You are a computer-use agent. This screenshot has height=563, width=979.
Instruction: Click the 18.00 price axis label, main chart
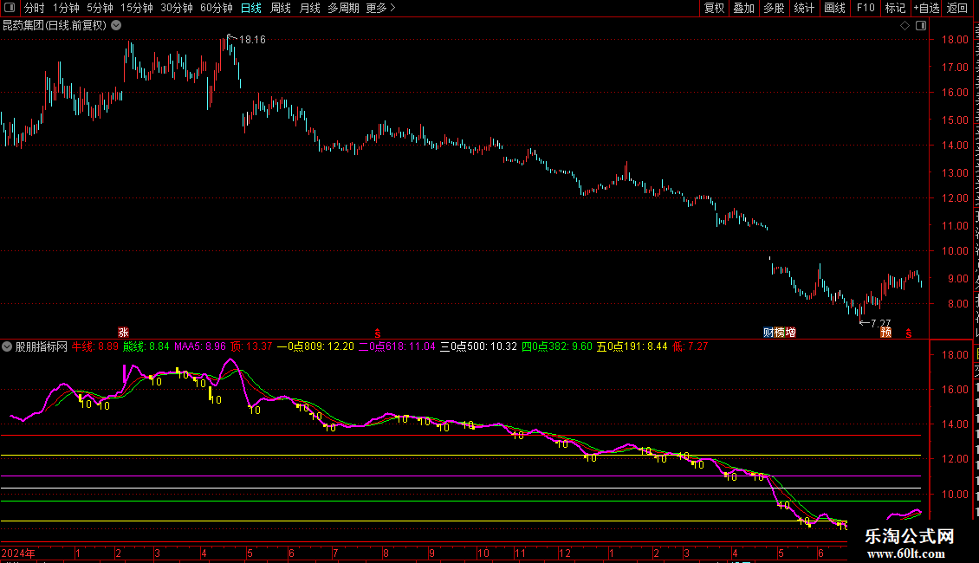956,39
